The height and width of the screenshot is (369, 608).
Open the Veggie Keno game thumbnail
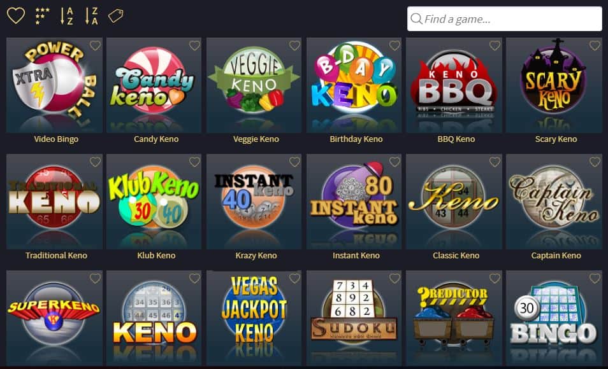coord(254,85)
